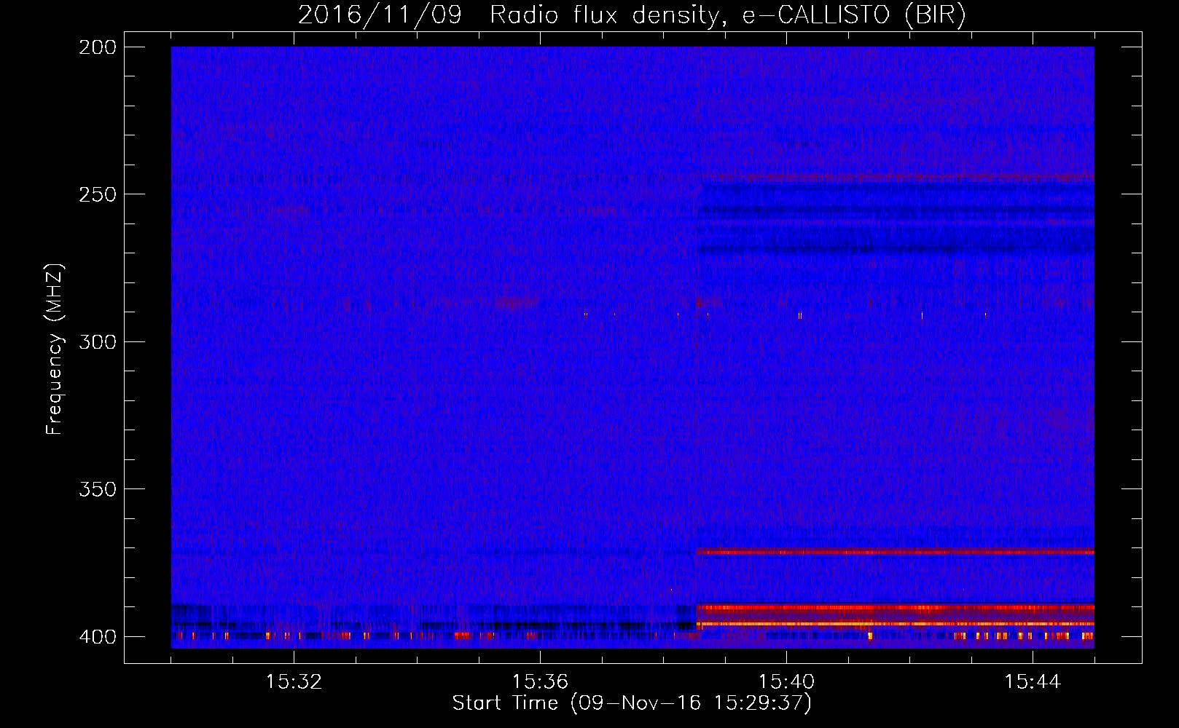1179x728 pixels.
Task: Click the 350 frequency tick label
Action: click(x=97, y=488)
